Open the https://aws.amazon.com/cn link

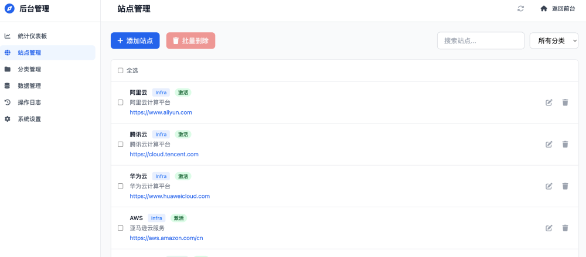[166, 238]
